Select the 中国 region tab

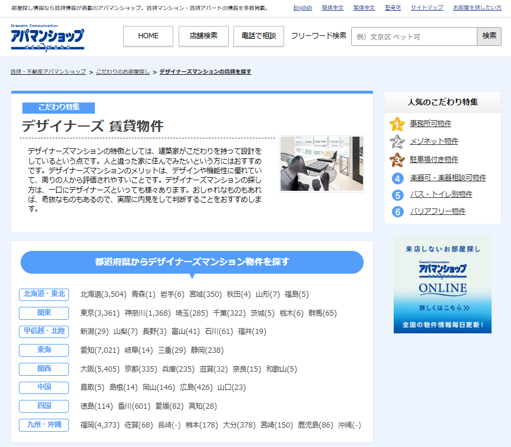[x=44, y=388]
